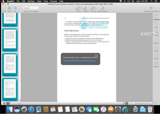Screen dimensions: 160x114
Task: Switch to list view of pages
Action: pyautogui.click(x=4, y=103)
